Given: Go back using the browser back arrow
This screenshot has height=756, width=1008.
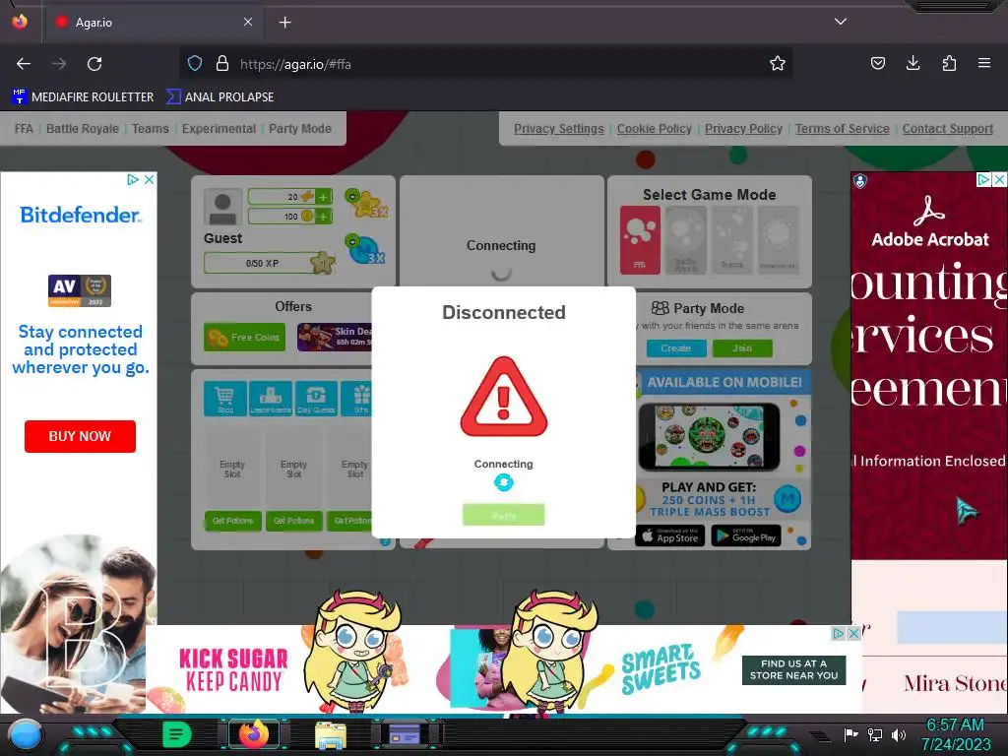Looking at the screenshot, I should click(24, 64).
